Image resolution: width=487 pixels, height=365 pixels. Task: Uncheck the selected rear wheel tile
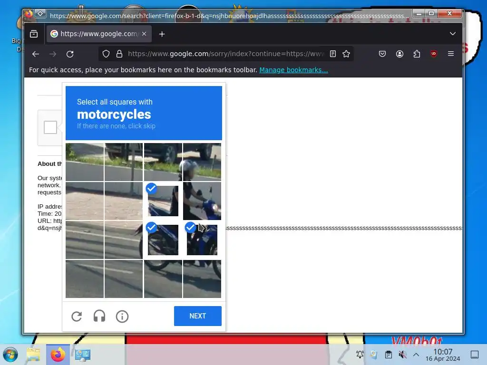(163, 240)
